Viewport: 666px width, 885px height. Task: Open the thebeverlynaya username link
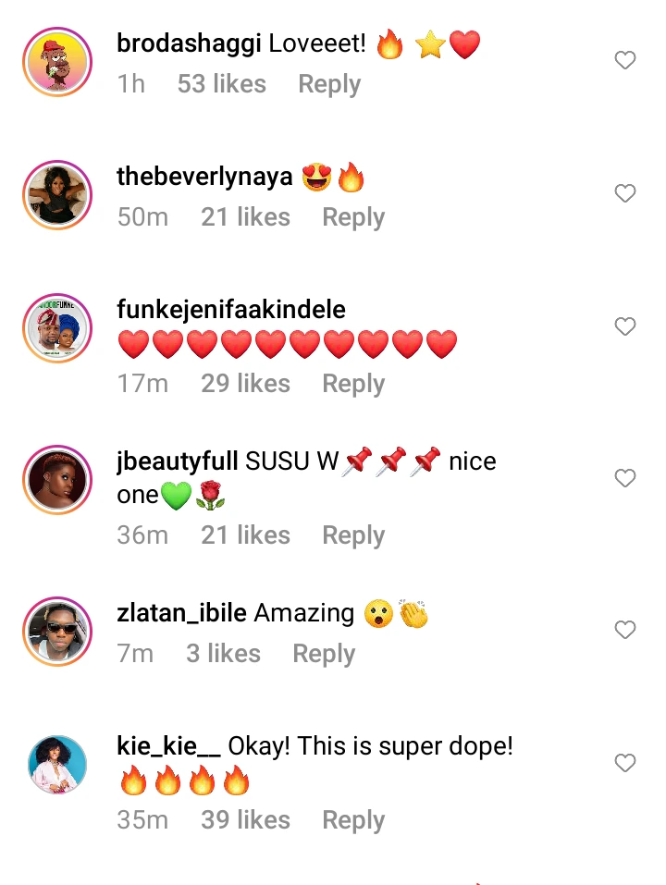[x=204, y=177]
